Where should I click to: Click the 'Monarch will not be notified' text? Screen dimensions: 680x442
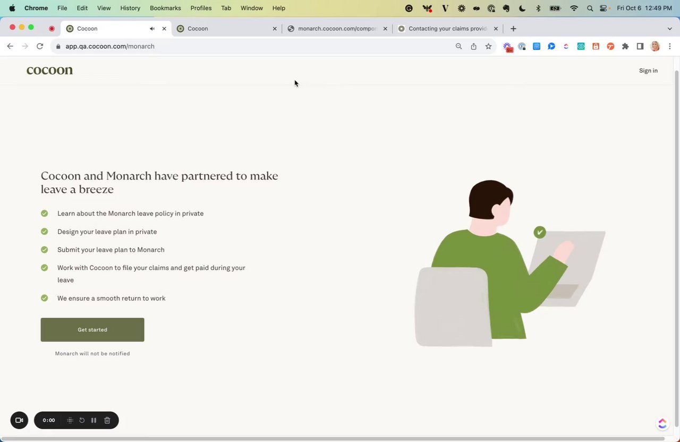tap(92, 354)
